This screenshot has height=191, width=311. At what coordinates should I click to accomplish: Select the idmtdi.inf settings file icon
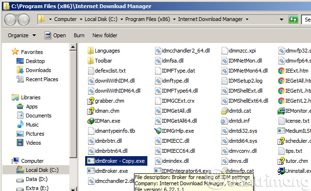click(224, 121)
